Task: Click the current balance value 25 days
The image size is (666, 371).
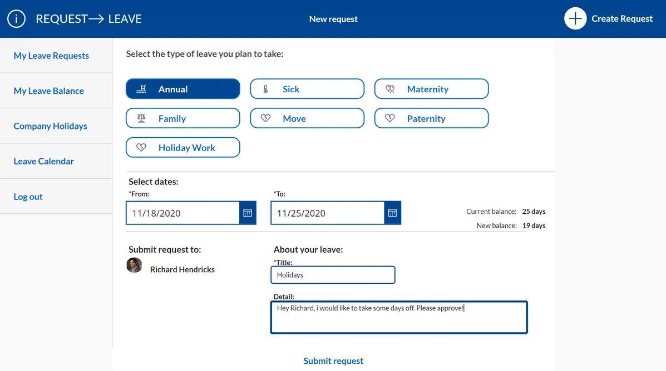Action: pos(534,212)
